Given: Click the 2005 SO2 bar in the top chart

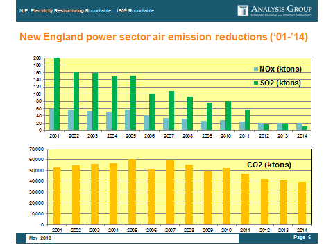Looking at the screenshot, I should pyautogui.click(x=133, y=103).
